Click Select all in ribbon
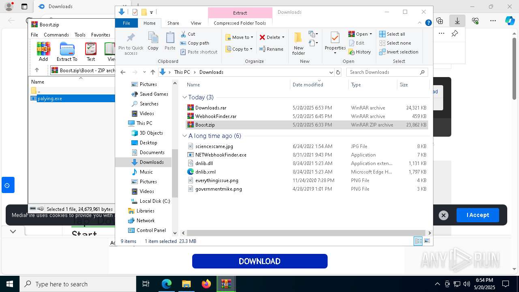The width and height of the screenshot is (519, 292). 392,34
